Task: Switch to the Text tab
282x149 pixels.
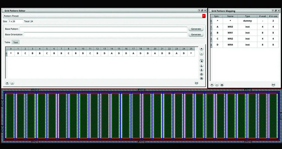Action: click(16, 42)
